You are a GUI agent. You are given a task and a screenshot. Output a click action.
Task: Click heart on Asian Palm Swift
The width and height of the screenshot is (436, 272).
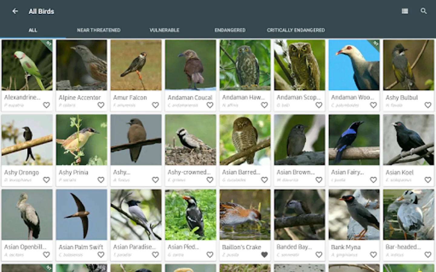[x=101, y=255]
